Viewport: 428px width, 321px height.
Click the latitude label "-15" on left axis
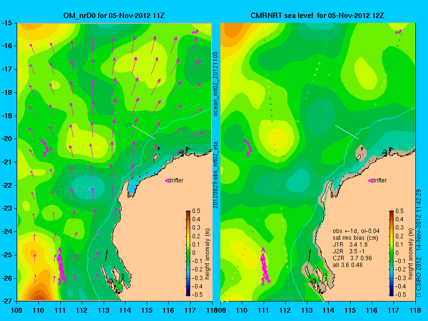click(6, 23)
